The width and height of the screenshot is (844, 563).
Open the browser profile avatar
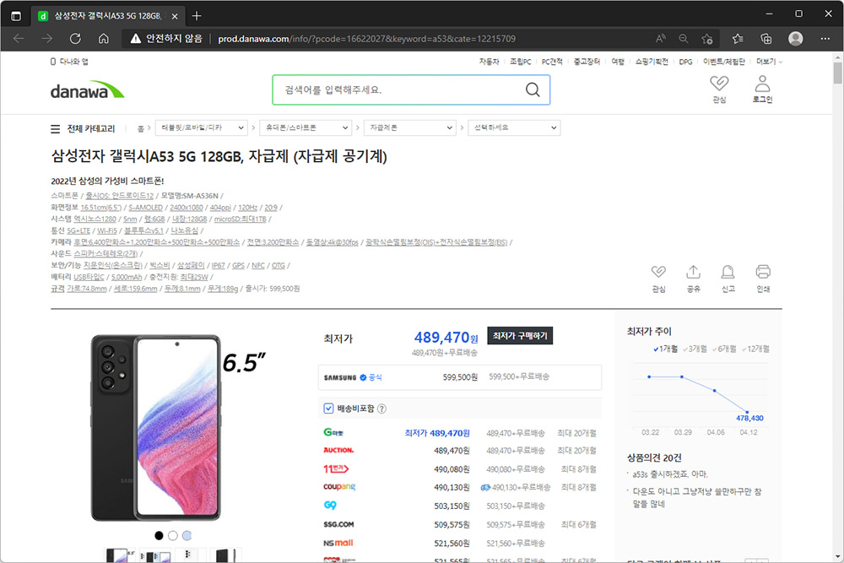pyautogui.click(x=796, y=38)
